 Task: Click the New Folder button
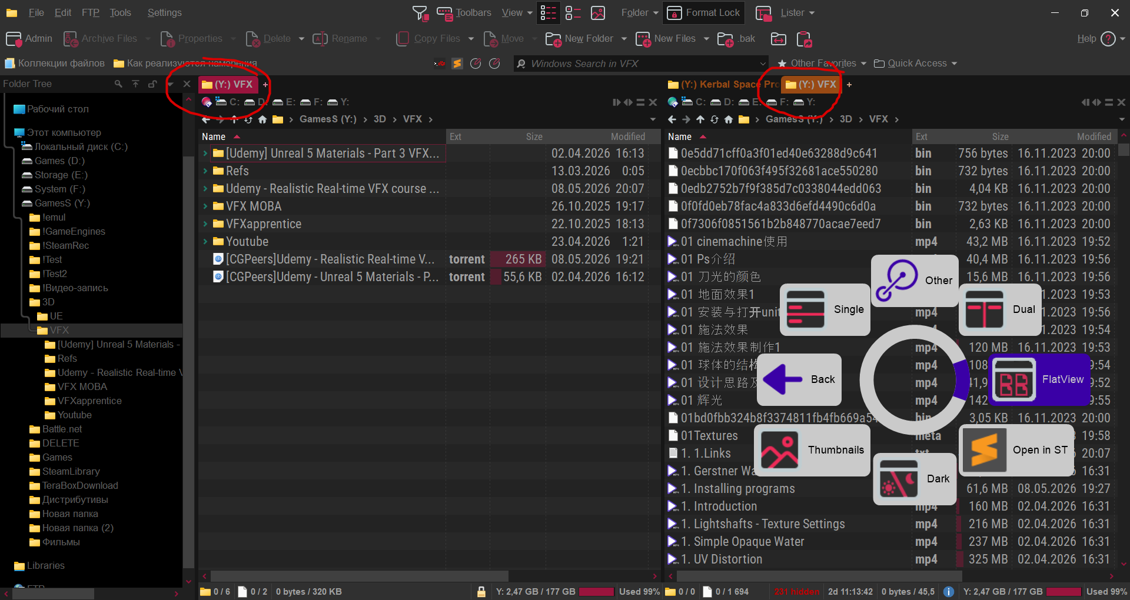[580, 39]
